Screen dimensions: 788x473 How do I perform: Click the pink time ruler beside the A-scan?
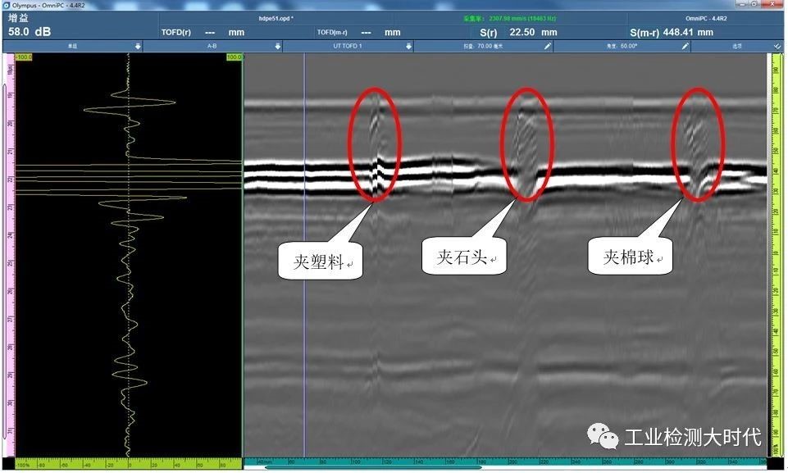point(11,255)
